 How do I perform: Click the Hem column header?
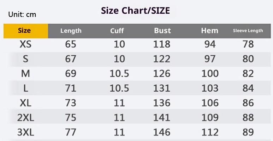209,31
